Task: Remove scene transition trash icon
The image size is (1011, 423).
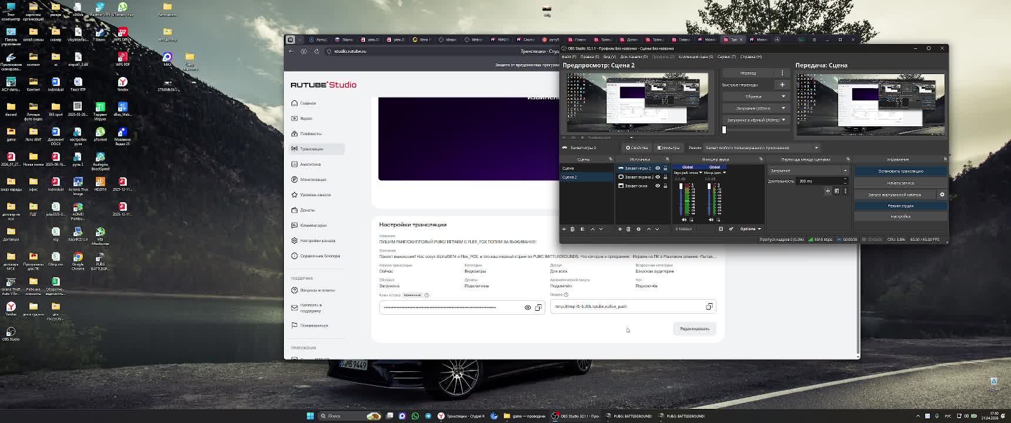Action: tap(836, 191)
